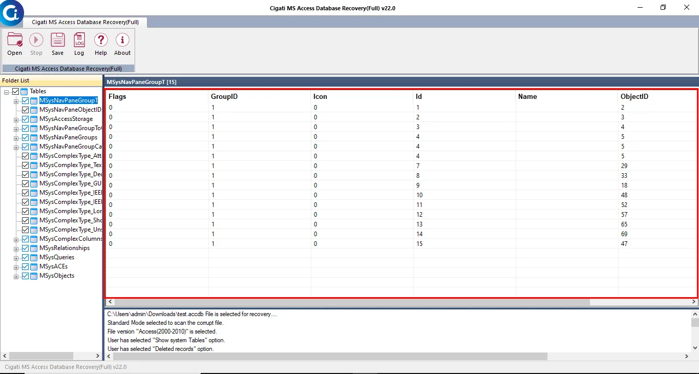
Task: Expand the MSysObjects node
Action: (x=16, y=276)
